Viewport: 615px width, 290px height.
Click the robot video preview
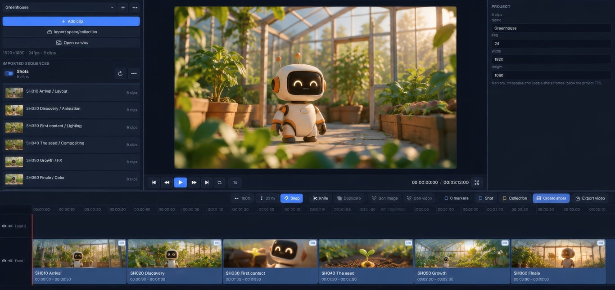click(x=315, y=87)
